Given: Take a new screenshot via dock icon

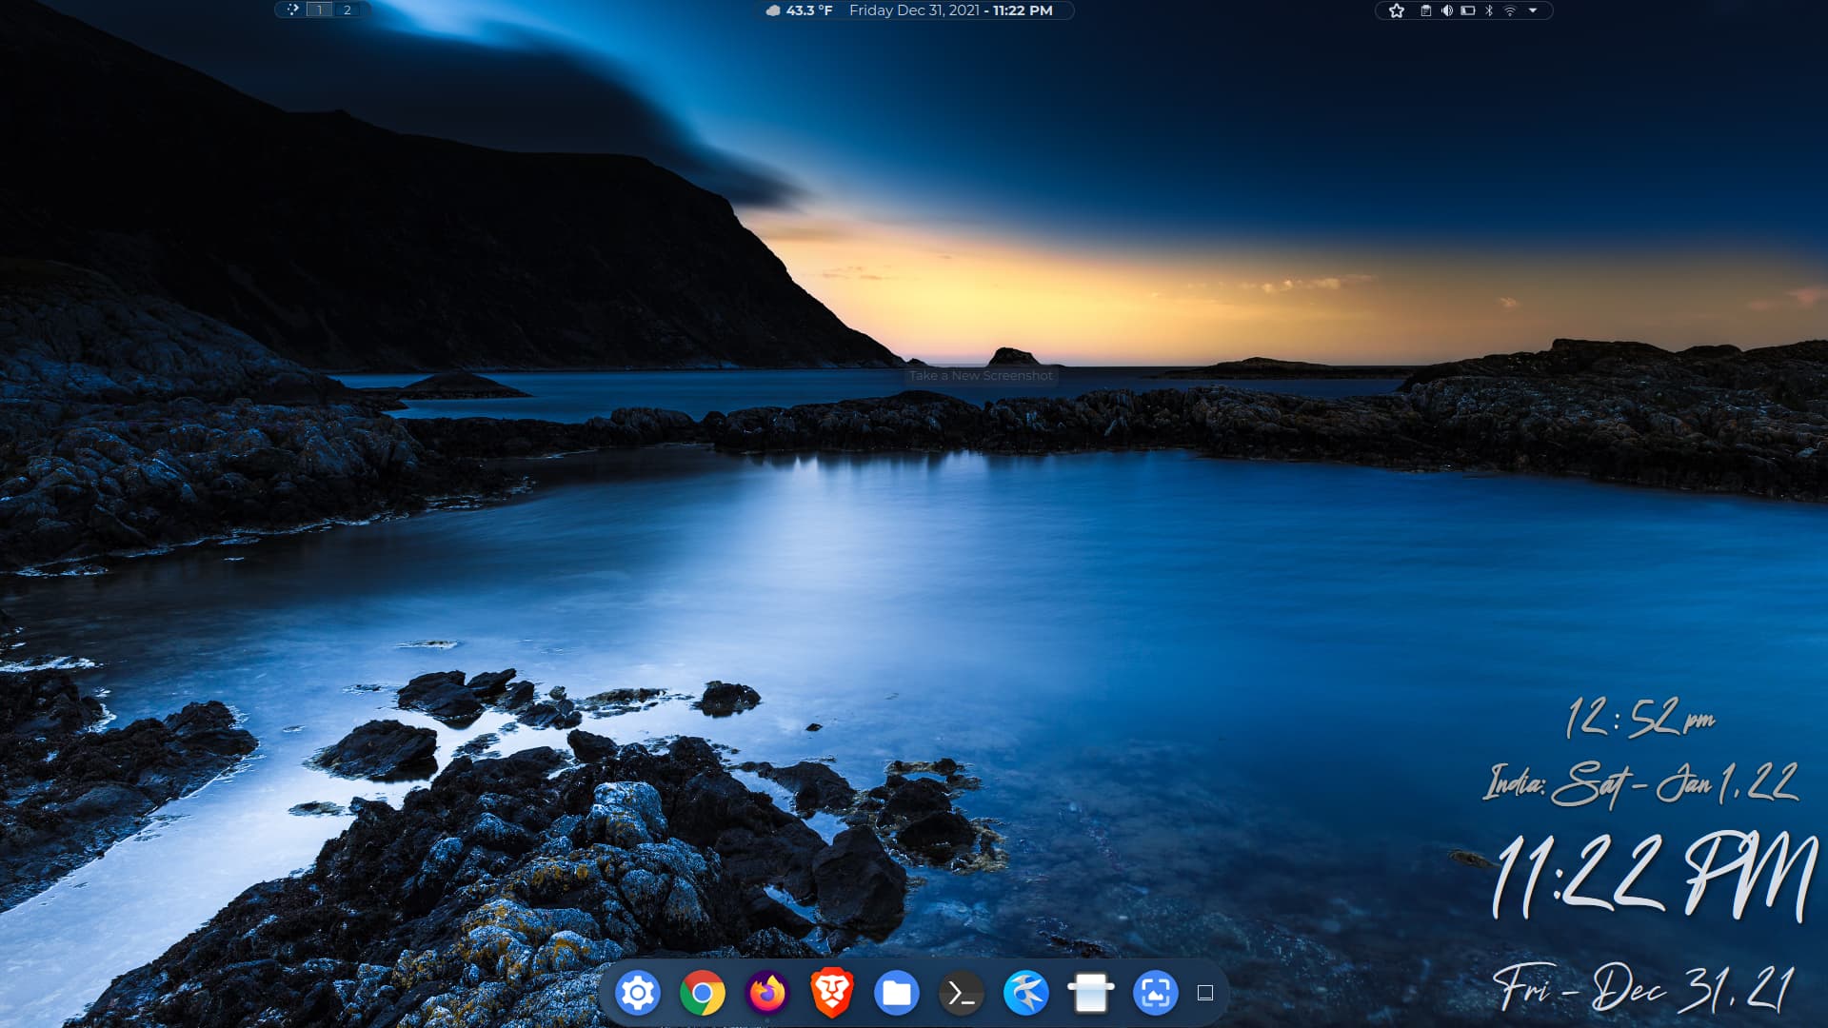Looking at the screenshot, I should [1156, 993].
